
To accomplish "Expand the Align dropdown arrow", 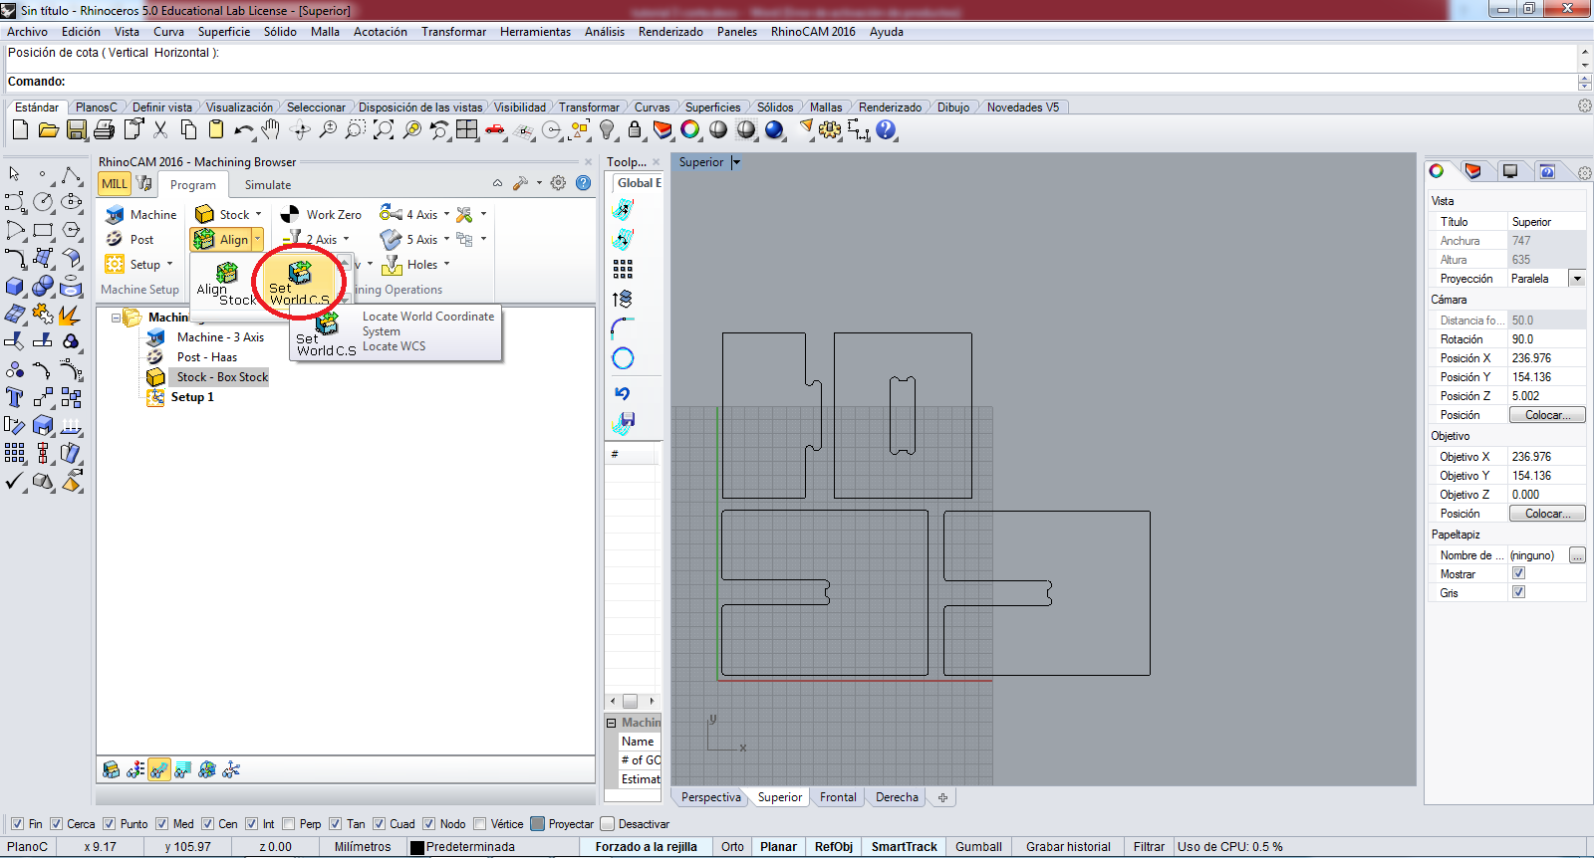I will coord(257,240).
